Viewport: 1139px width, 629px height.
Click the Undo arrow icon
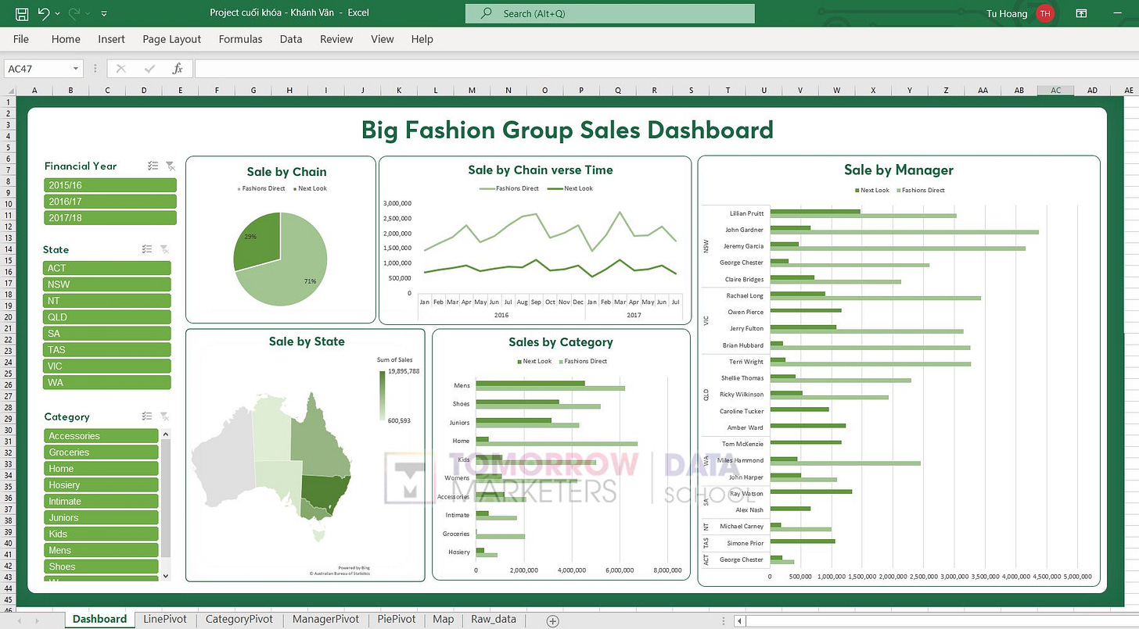[44, 13]
